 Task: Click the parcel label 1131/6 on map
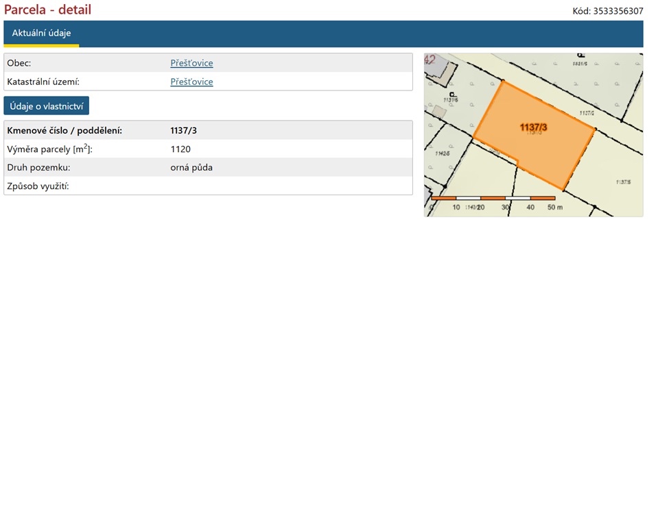[451, 100]
